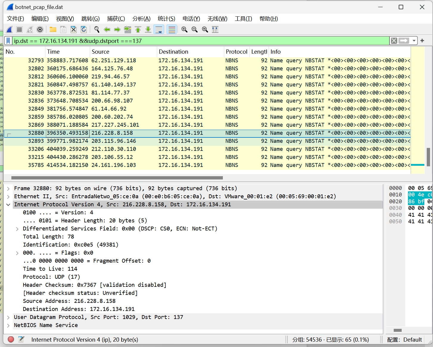Sort packets by the No. column
Image resolution: width=433 pixels, height=347 pixels.
[x=24, y=52]
